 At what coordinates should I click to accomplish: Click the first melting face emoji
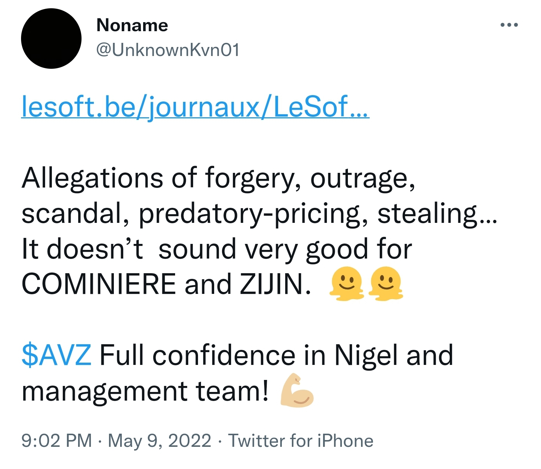[346, 284]
